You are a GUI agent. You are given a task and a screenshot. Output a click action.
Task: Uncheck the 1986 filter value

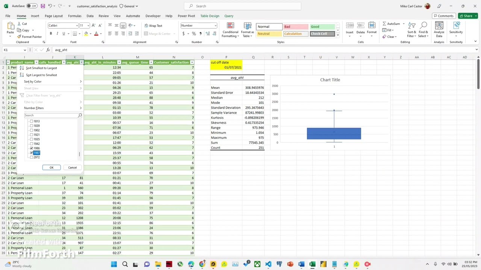tap(32, 148)
